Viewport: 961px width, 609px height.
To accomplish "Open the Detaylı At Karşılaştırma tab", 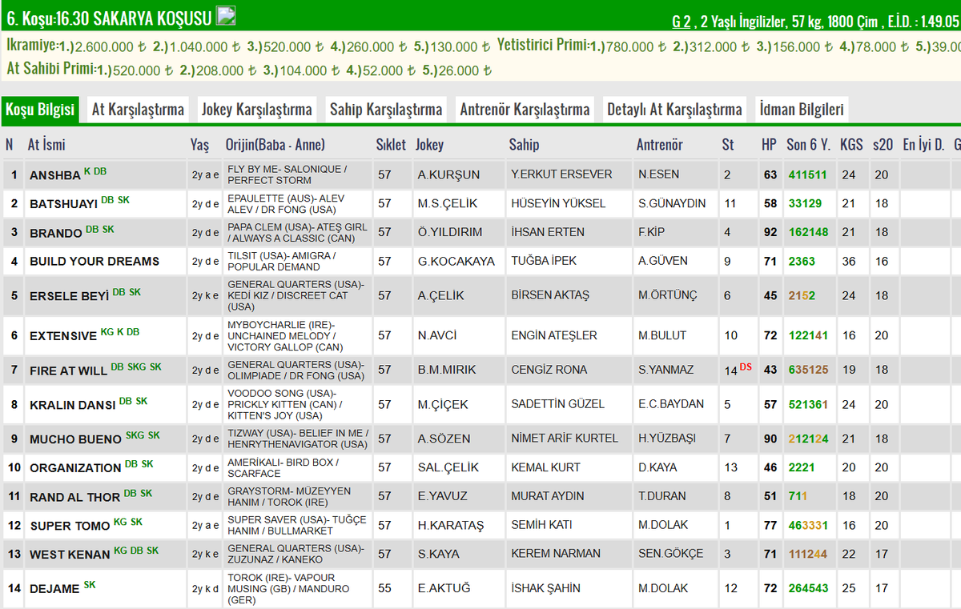I will pyautogui.click(x=674, y=110).
